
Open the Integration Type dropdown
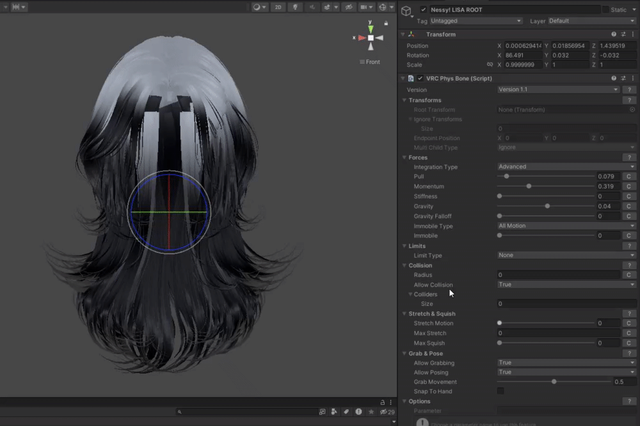(x=566, y=167)
